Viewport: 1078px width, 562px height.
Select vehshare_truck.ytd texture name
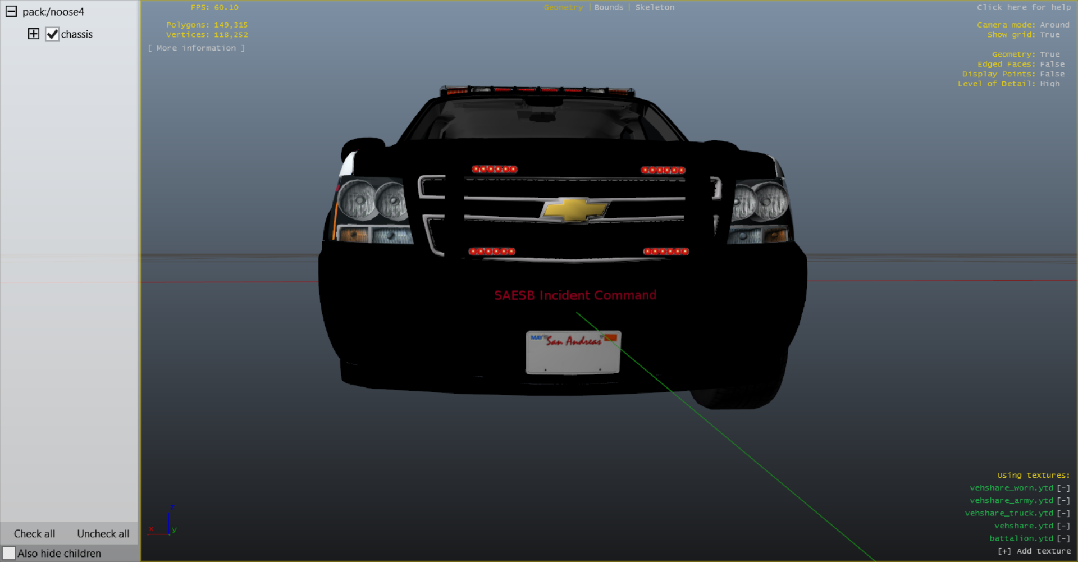pyautogui.click(x=1009, y=513)
